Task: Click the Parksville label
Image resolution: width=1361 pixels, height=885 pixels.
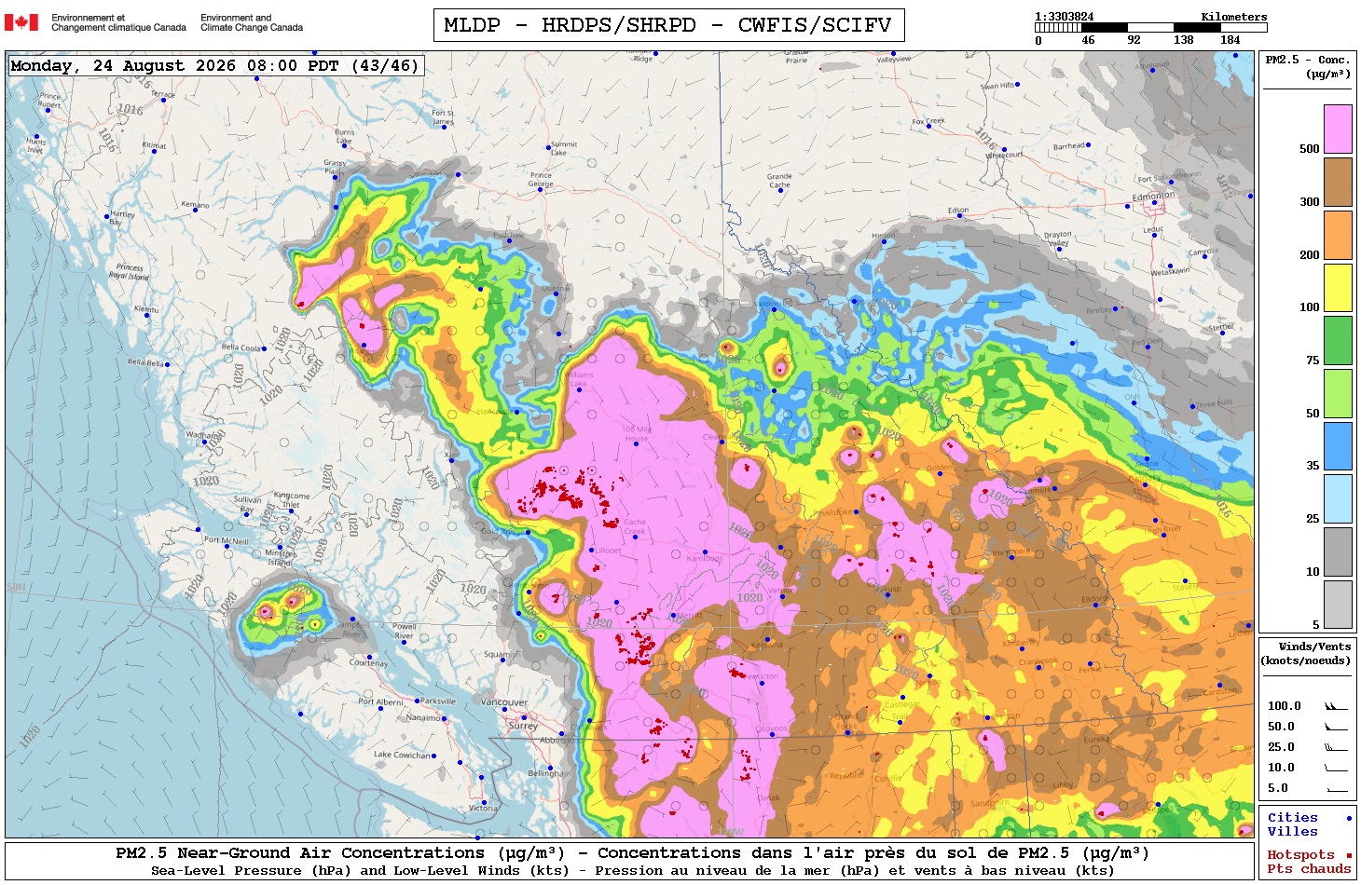Action: (x=438, y=701)
